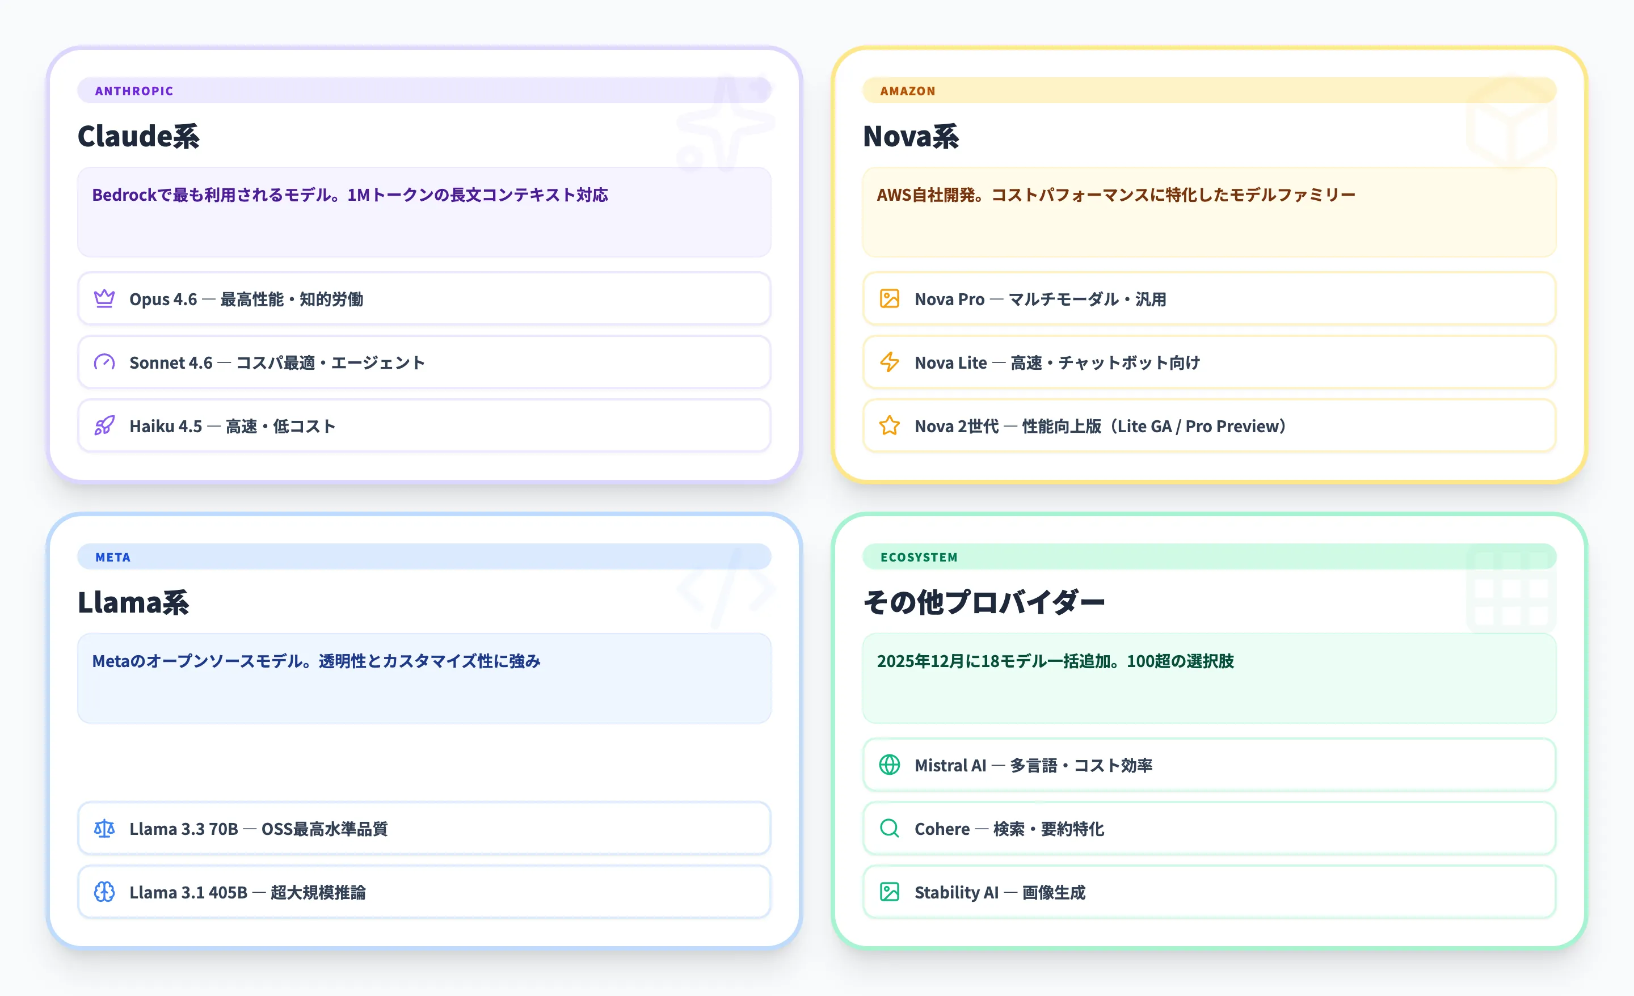Click the magnifier icon beside Cohere

[x=889, y=829]
